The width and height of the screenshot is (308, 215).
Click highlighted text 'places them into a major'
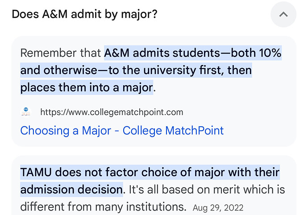click(87, 87)
